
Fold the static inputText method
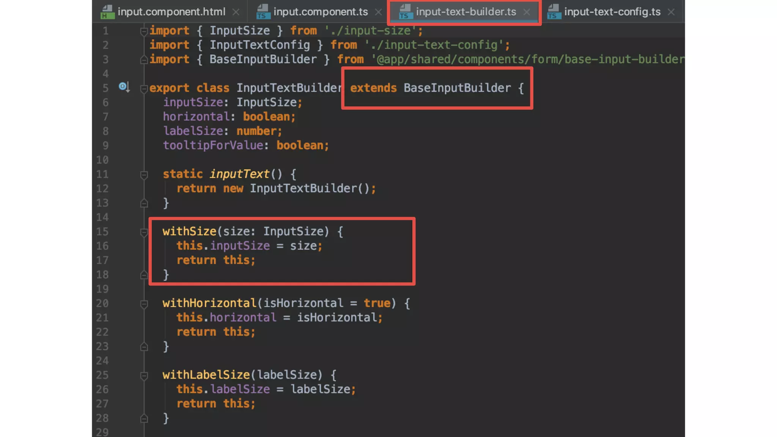(x=144, y=174)
